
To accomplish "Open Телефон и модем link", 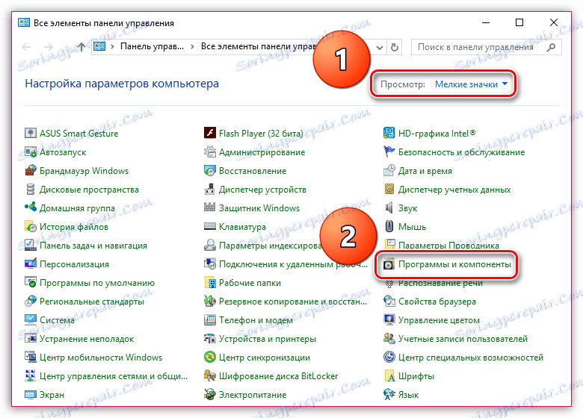I will 256,320.
